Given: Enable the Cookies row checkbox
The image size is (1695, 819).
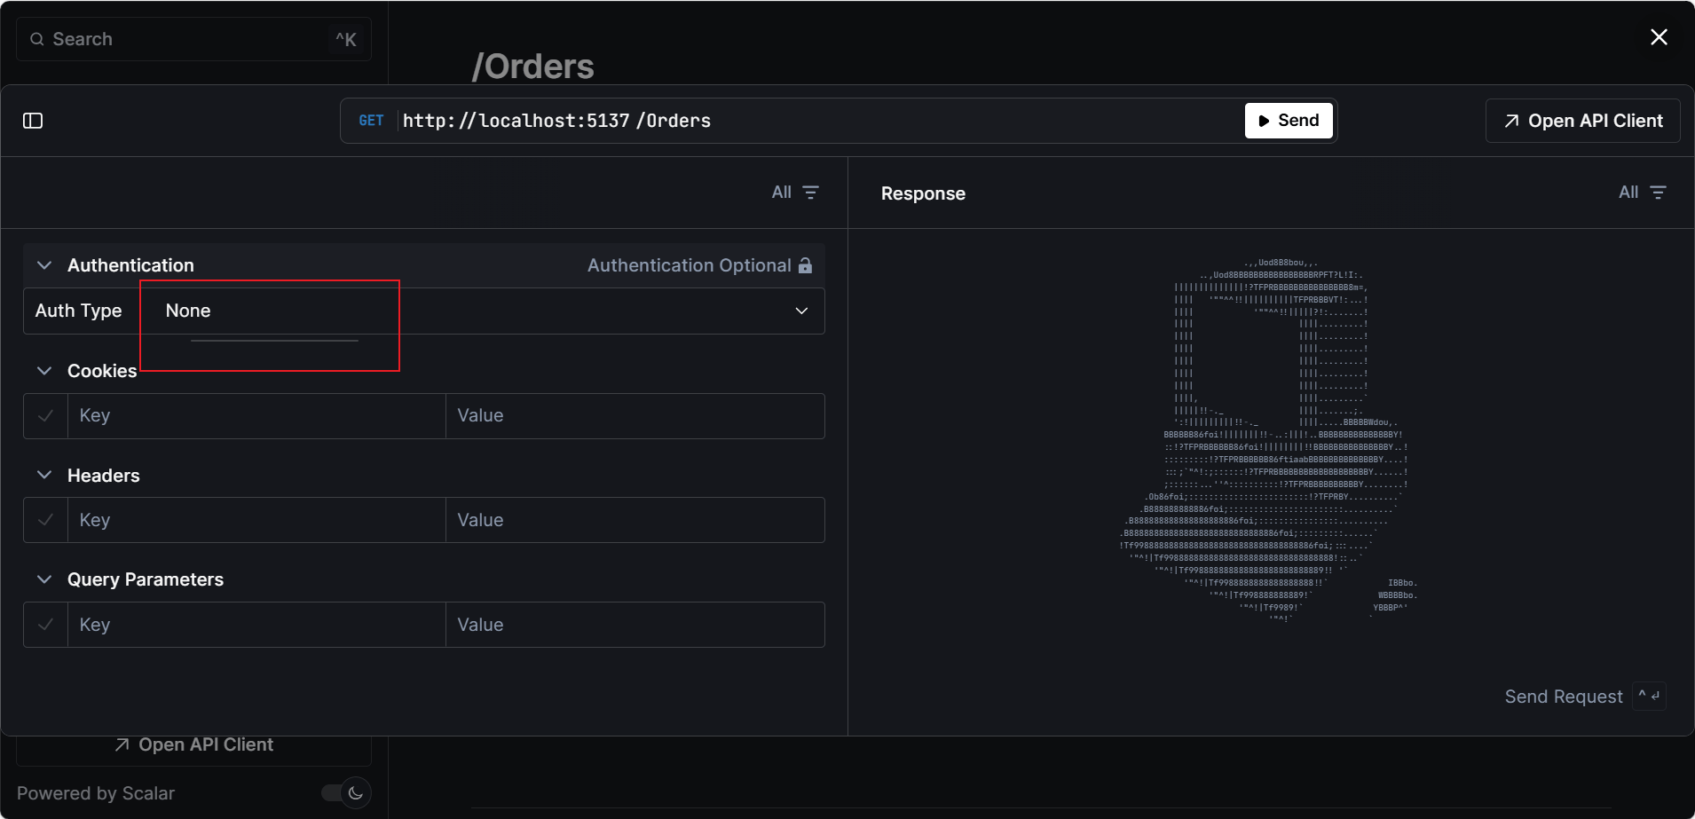Looking at the screenshot, I should [x=46, y=415].
